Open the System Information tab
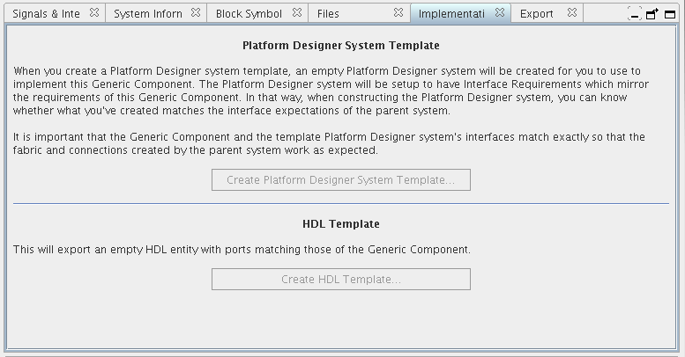The width and height of the screenshot is (685, 357). pyautogui.click(x=147, y=14)
